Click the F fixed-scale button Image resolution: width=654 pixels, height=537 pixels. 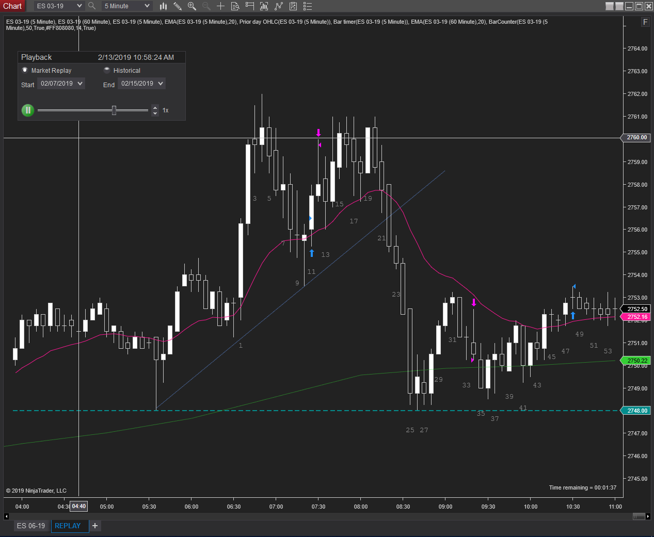click(x=645, y=22)
